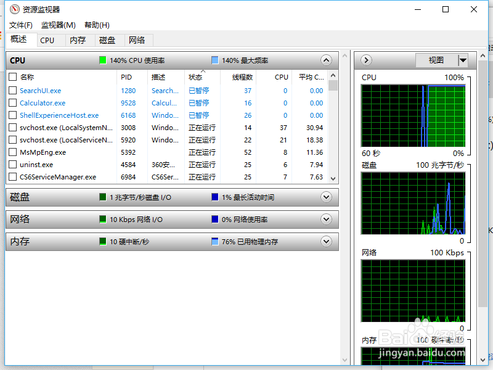Click the blue longest active time indicator
493x370 pixels.
[214, 197]
